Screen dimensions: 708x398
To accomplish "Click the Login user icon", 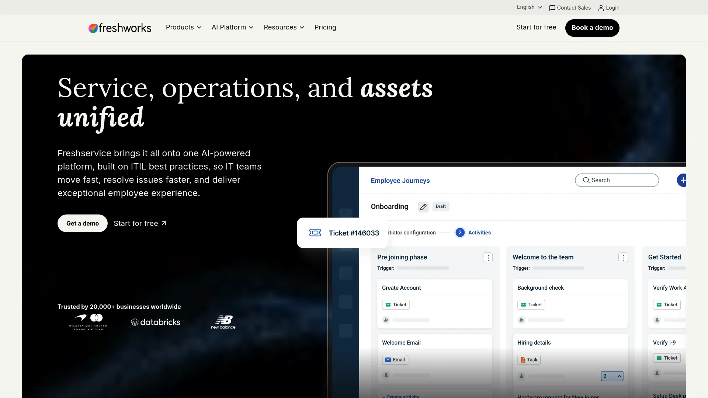I will point(601,8).
